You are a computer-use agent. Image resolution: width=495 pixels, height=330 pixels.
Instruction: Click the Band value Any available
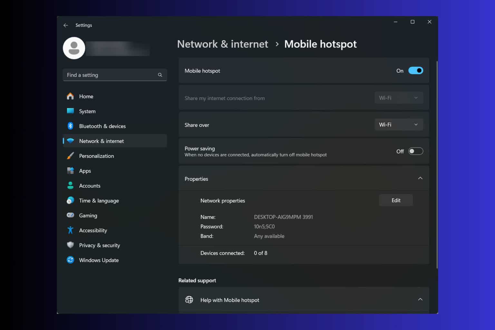point(269,236)
